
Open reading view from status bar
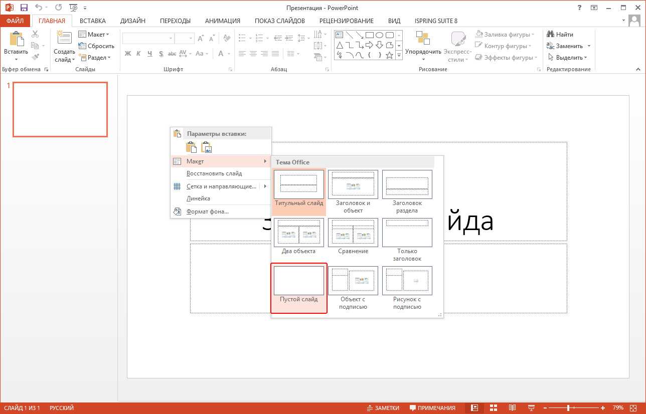(512, 407)
